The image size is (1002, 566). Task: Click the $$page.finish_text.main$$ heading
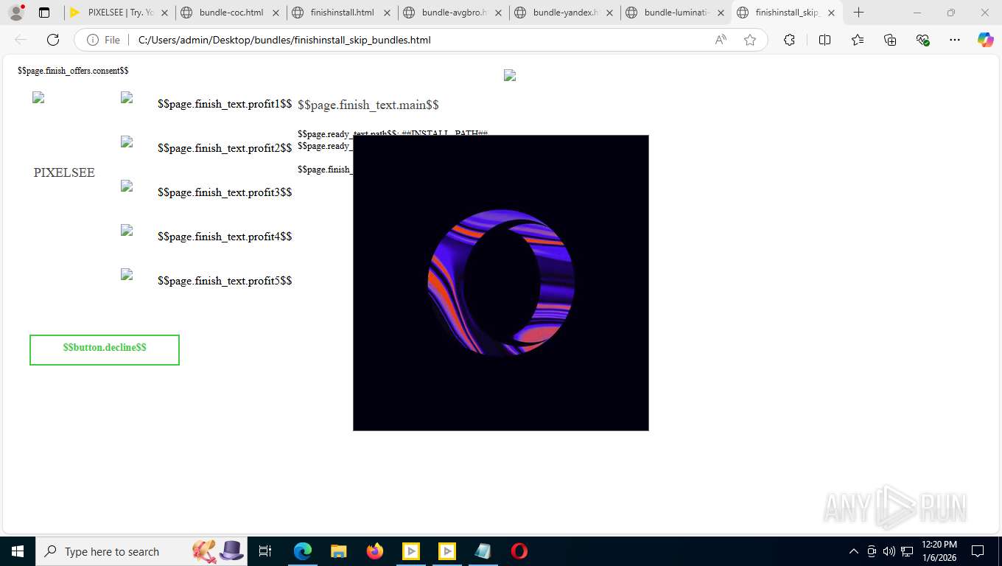[368, 105]
